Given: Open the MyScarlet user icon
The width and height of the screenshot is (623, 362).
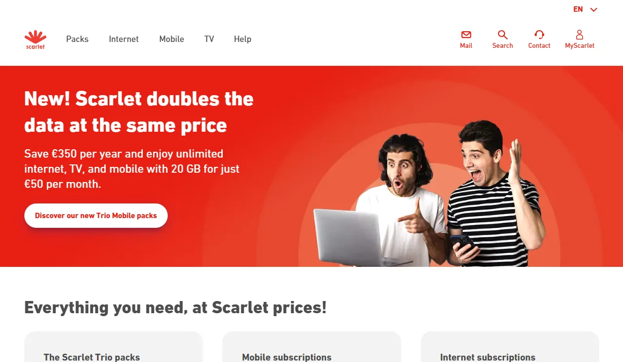Looking at the screenshot, I should coord(580,35).
